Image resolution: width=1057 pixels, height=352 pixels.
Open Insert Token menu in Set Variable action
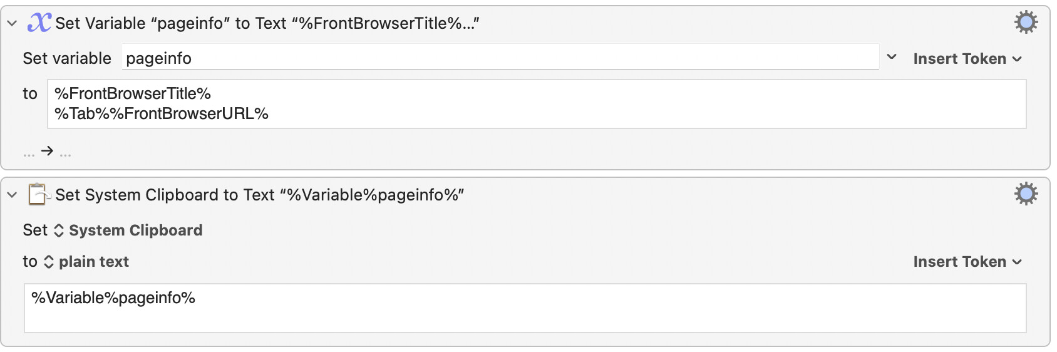(x=967, y=59)
